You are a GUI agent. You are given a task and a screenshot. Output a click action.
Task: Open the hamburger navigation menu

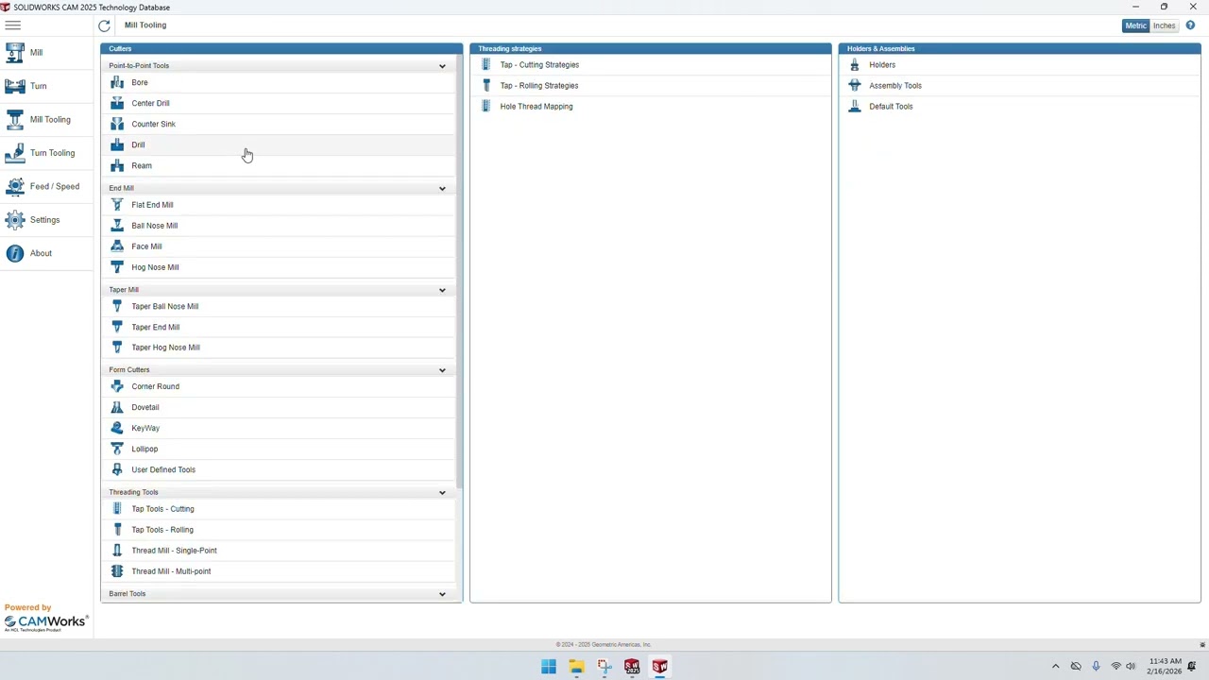[x=12, y=25]
